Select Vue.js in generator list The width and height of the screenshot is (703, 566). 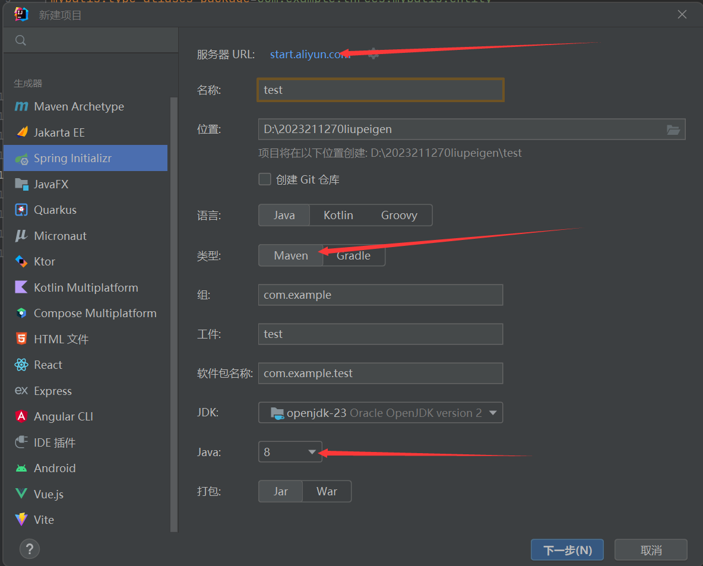pos(85,494)
